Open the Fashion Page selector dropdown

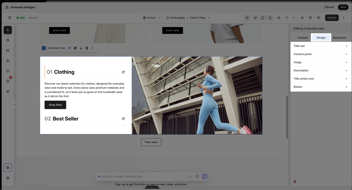200,18
